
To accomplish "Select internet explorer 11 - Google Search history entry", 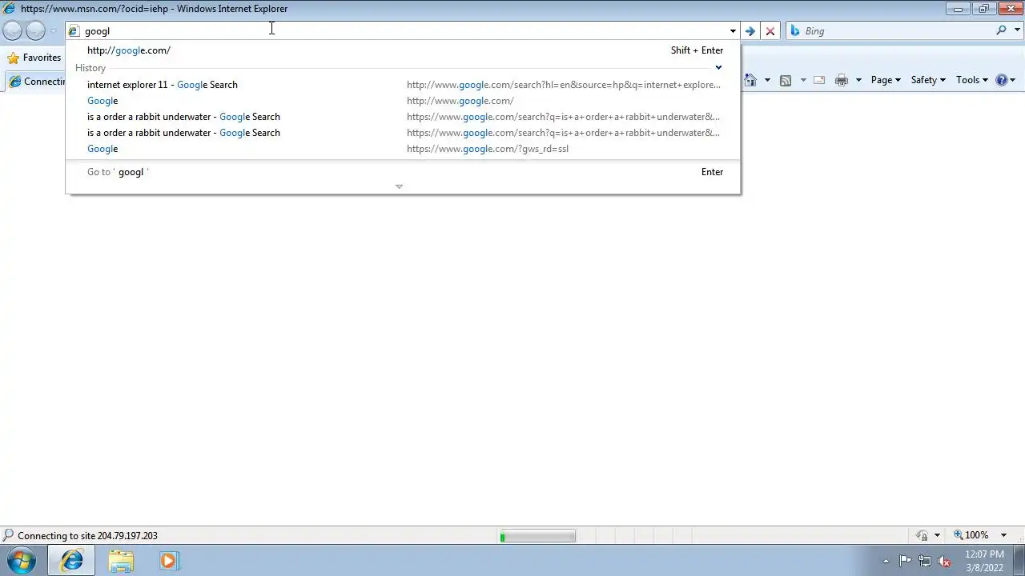I will pos(404,85).
